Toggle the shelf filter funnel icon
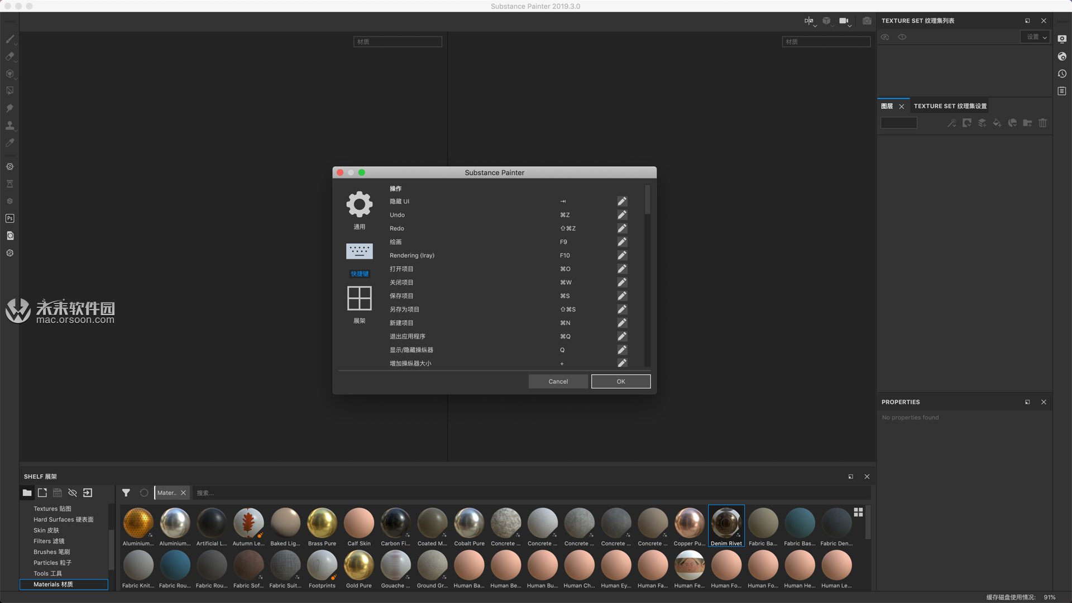Screen dimensions: 1072x603 pos(126,493)
